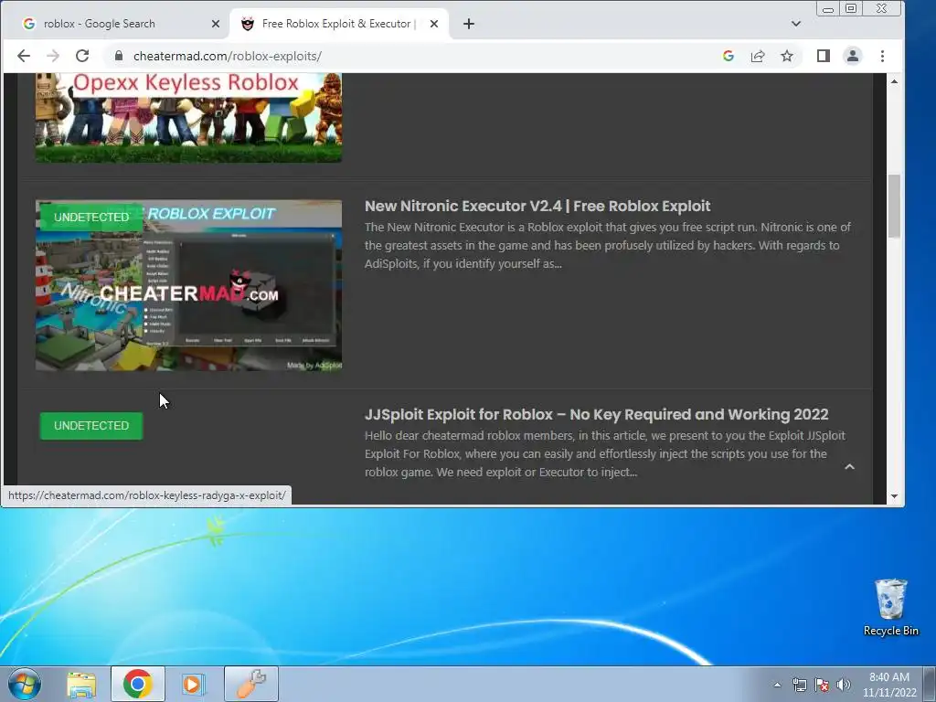Open Google icon in address bar
This screenshot has width=936, height=702.
pyautogui.click(x=729, y=56)
